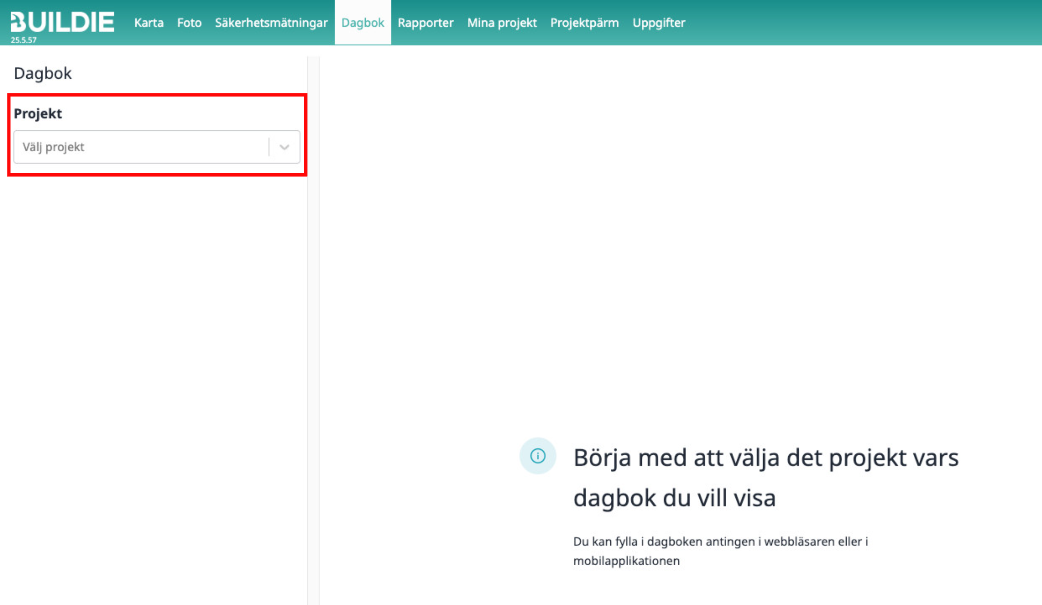1042x605 pixels.
Task: Select the active Dagbok tab
Action: coord(363,23)
